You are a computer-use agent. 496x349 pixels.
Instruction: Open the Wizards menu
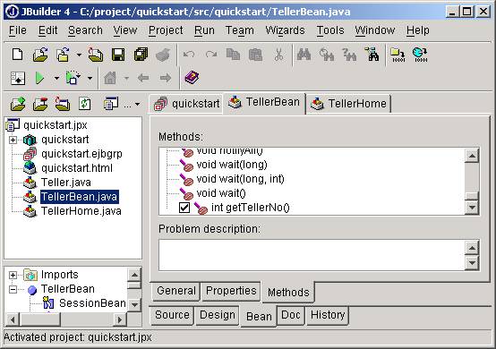[x=285, y=30]
